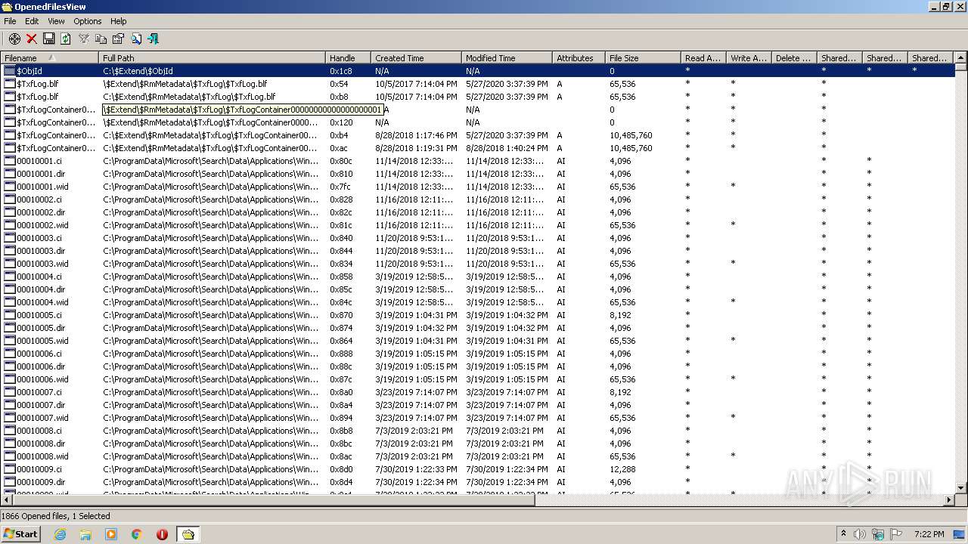Click the target crosshair toolbar icon
The height and width of the screenshot is (544, 968).
pyautogui.click(x=14, y=39)
